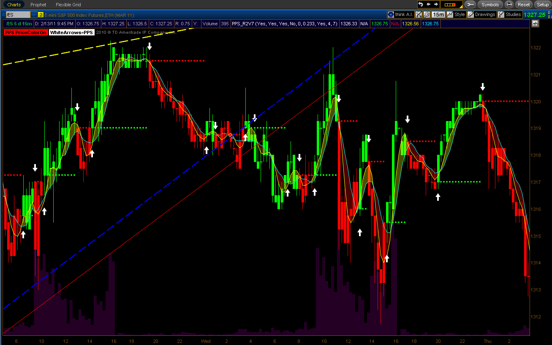
Task: Click the printer icon
Action: pos(509,5)
